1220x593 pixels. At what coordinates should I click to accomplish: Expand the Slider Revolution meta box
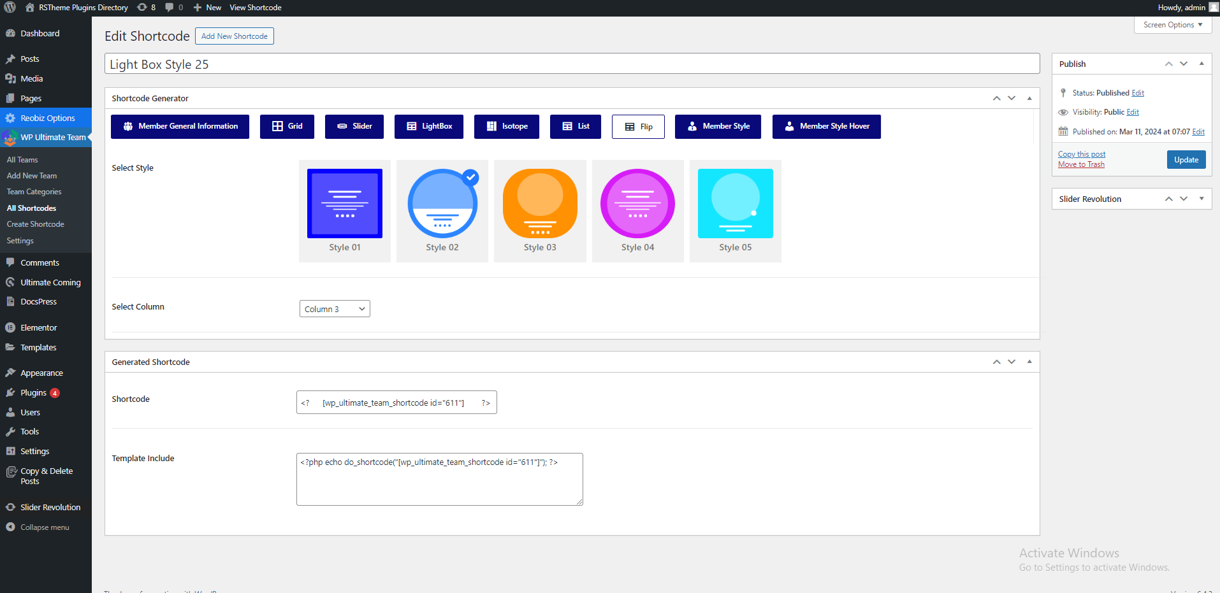point(1202,199)
